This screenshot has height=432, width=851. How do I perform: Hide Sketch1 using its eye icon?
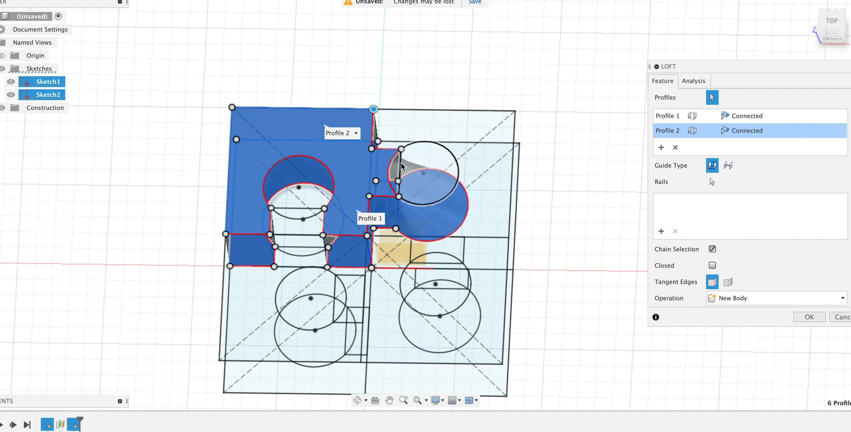point(11,82)
